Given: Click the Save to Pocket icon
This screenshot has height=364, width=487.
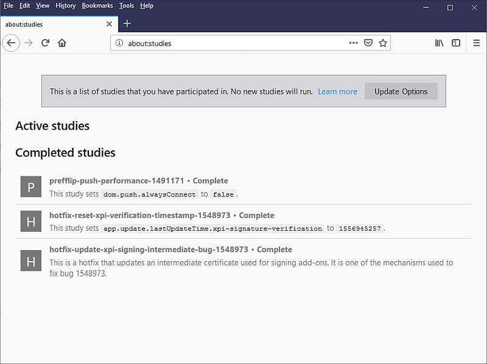Looking at the screenshot, I should pyautogui.click(x=368, y=43).
